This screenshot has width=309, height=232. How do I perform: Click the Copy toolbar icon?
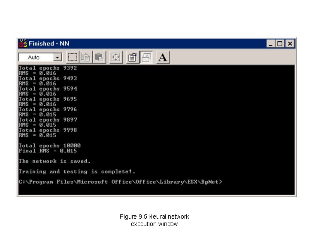pyautogui.click(x=86, y=57)
